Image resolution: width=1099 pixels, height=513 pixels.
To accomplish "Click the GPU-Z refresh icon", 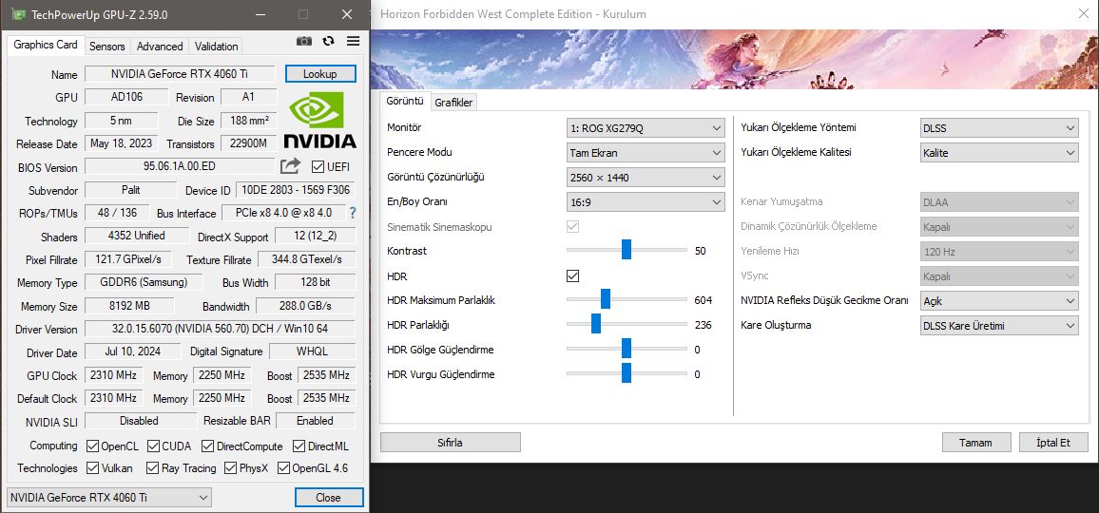I will click(329, 42).
